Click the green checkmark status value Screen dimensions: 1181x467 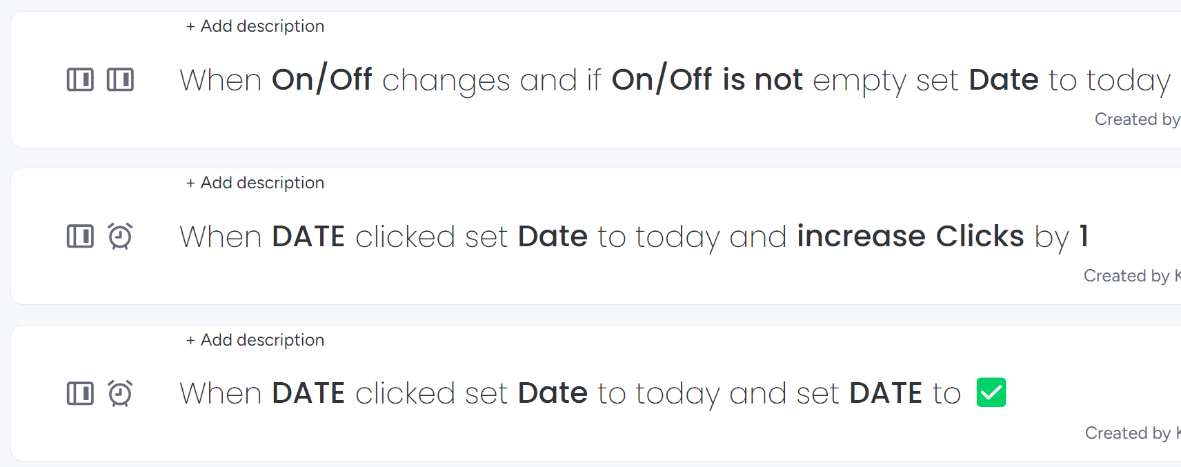[x=991, y=393]
